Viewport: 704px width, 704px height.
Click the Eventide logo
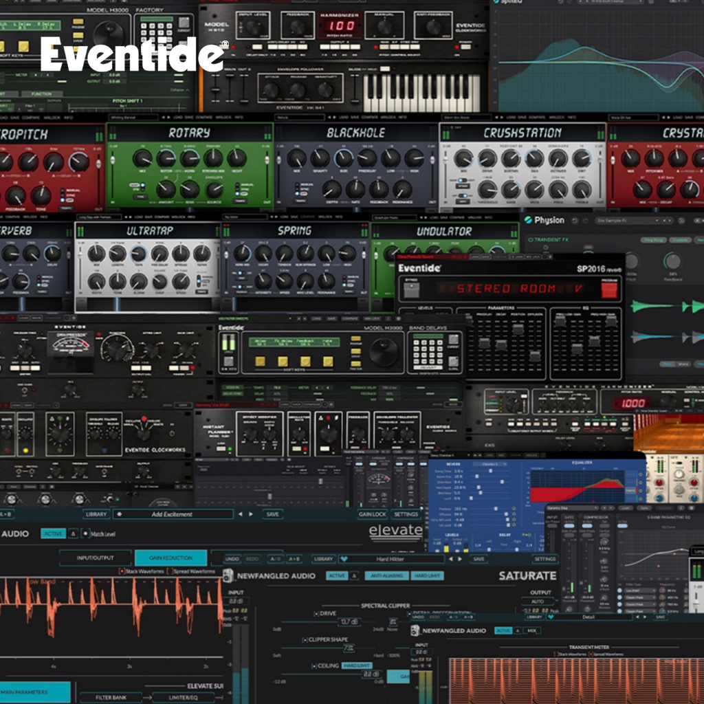pos(134,54)
